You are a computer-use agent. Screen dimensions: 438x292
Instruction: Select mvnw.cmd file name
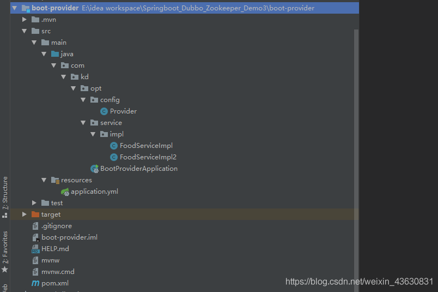(58, 272)
